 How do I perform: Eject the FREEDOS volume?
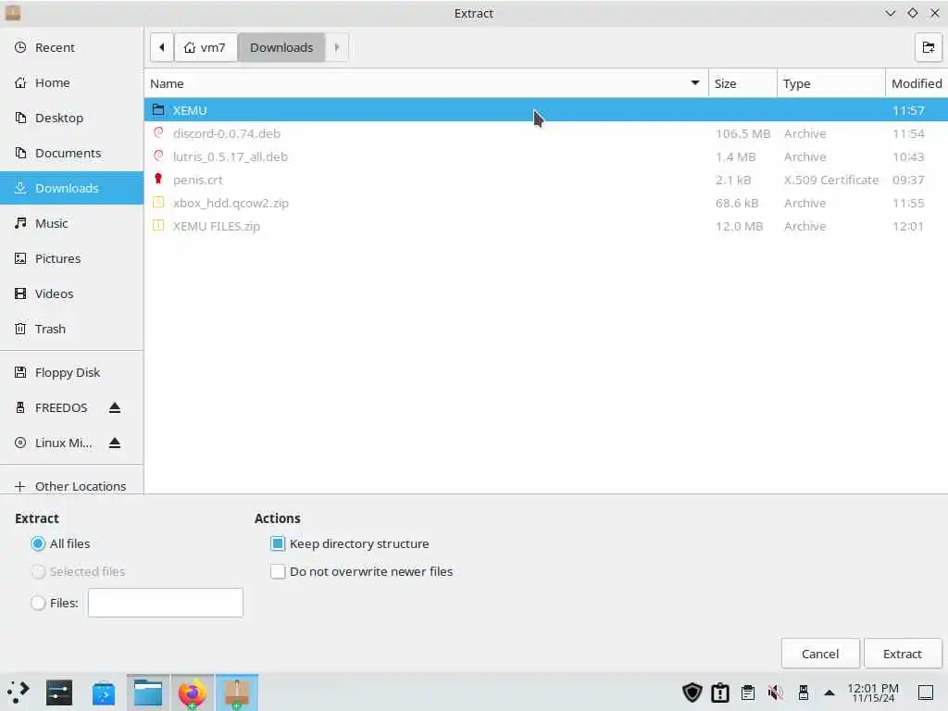[x=115, y=408]
